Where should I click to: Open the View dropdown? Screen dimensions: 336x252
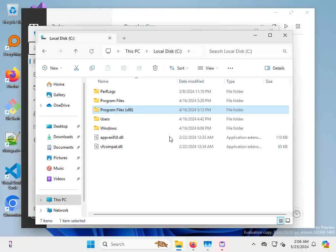(x=208, y=68)
